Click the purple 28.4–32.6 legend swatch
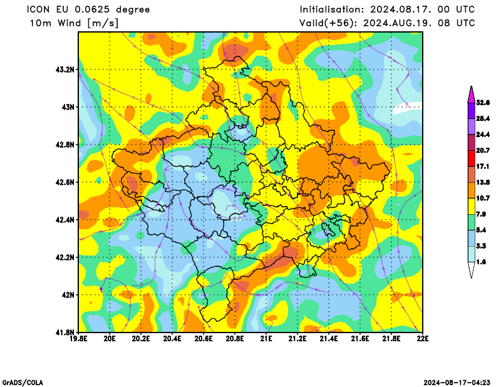501x387 pixels. pyautogui.click(x=471, y=111)
